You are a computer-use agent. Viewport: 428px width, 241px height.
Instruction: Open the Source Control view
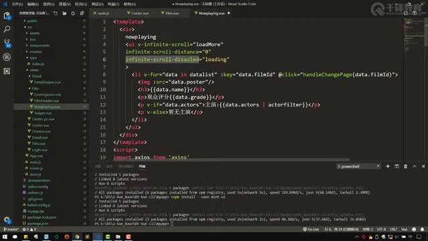pos(7,43)
